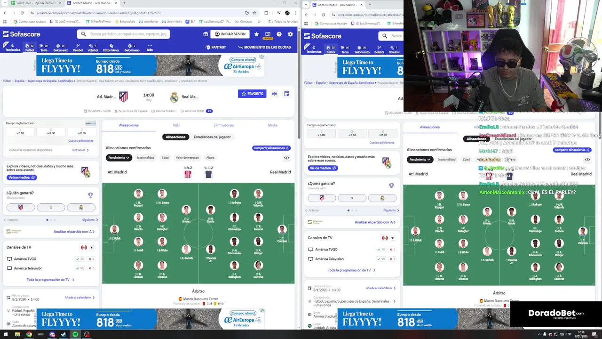Open country selector in right window TV channels

coord(388,238)
